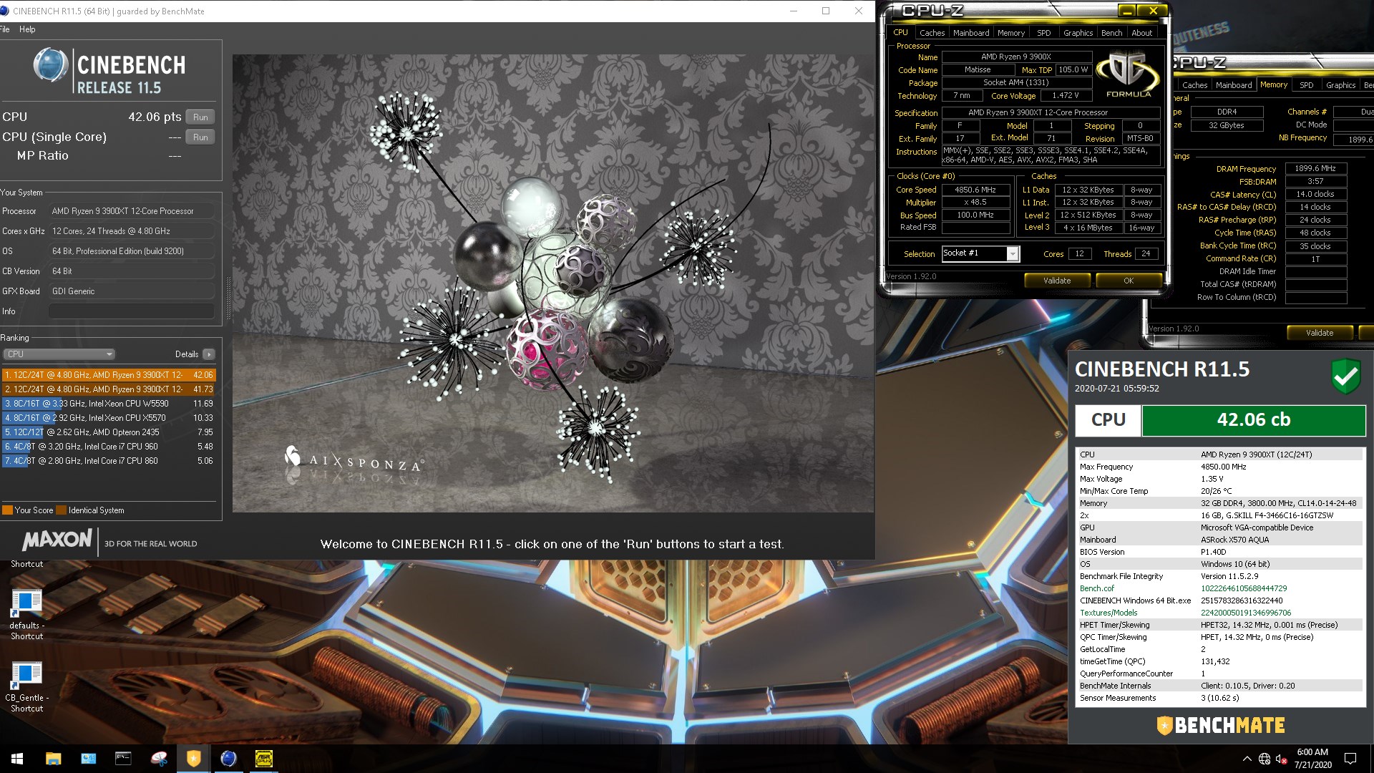This screenshot has width=1374, height=773.
Task: Click the Cinebench title bar app icon
Action: point(6,11)
